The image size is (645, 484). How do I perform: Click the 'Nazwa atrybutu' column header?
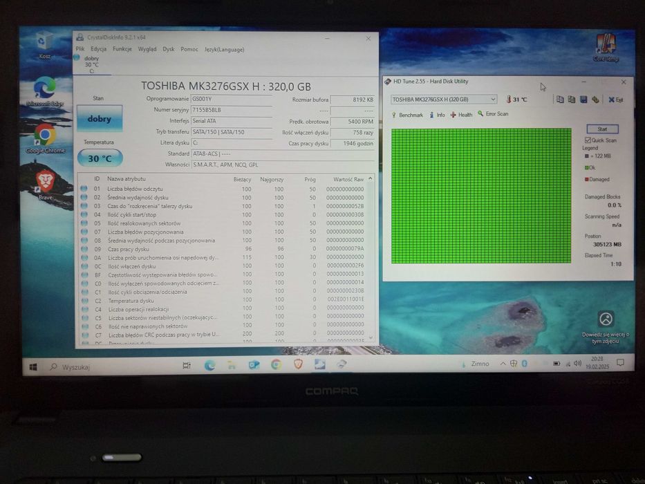127,178
